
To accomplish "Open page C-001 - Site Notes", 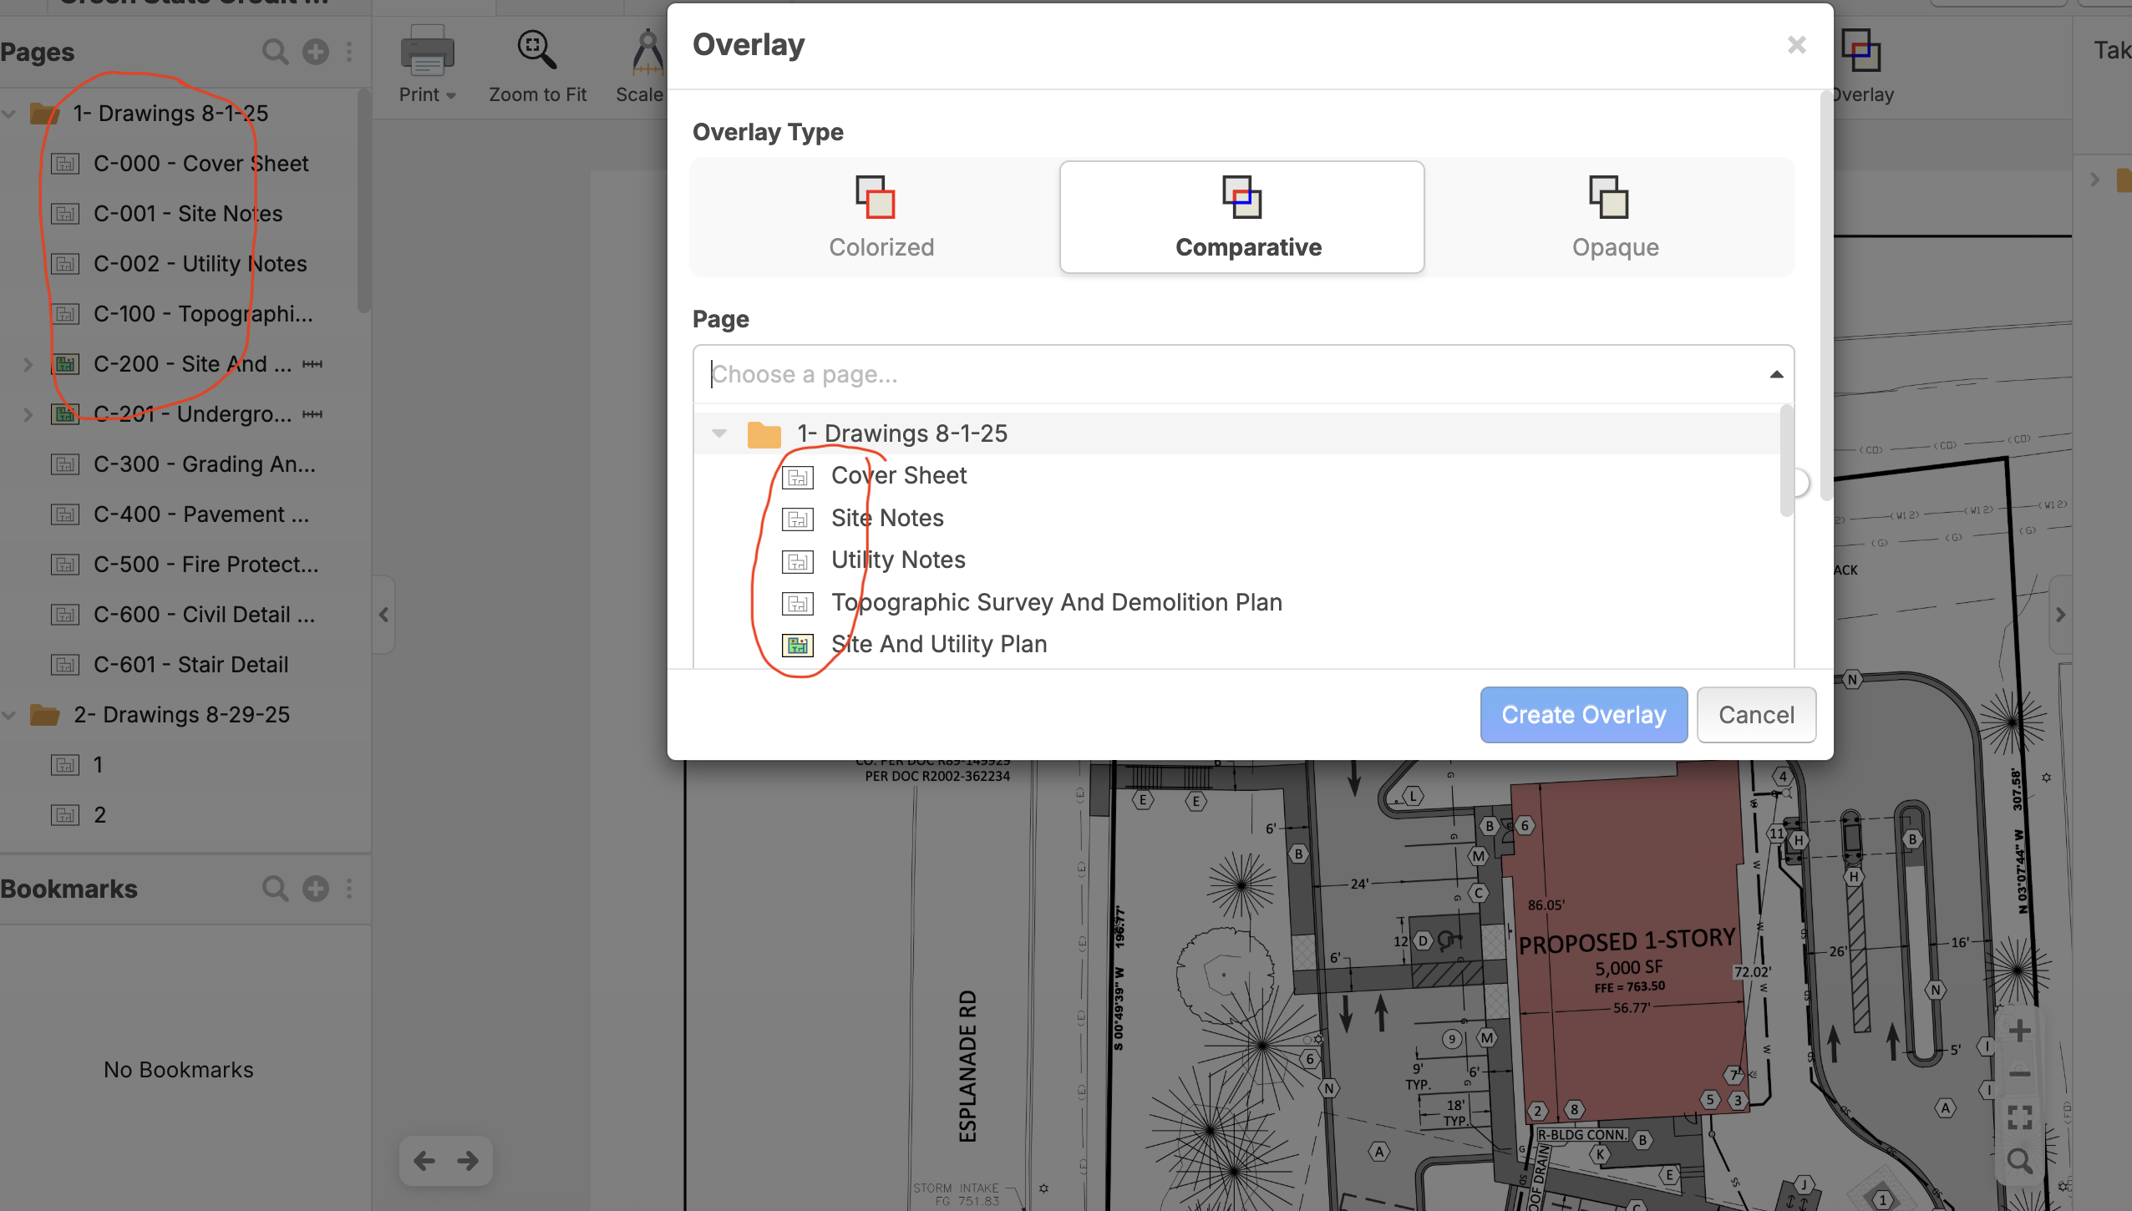I will [x=188, y=214].
